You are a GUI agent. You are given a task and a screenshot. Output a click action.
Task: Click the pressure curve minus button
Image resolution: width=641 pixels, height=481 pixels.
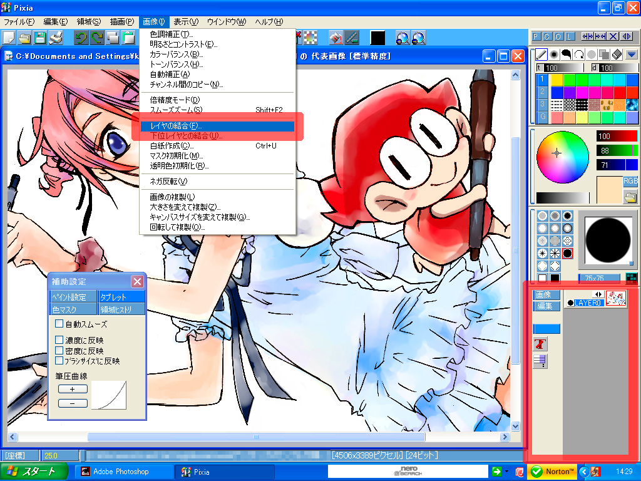73,403
